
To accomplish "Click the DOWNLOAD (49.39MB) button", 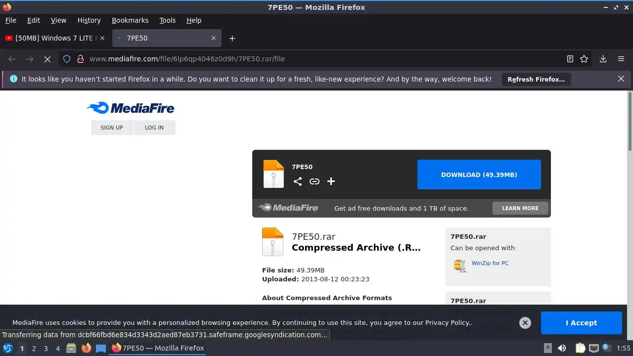I will [x=479, y=175].
